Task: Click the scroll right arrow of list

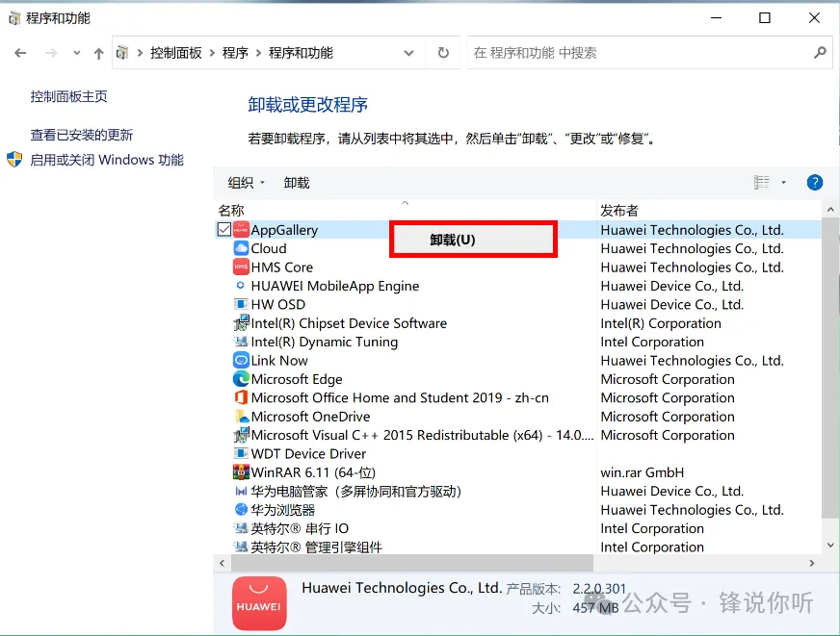Action: coord(812,563)
